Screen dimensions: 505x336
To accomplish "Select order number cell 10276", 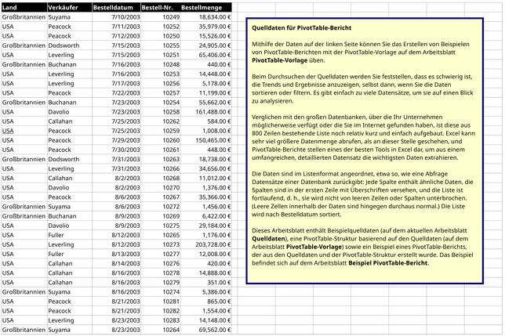I will (161, 263).
